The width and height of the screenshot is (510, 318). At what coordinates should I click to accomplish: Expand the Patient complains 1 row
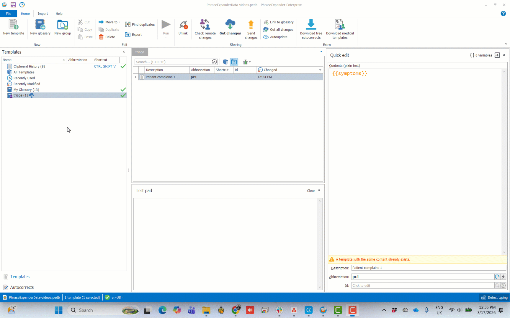(x=136, y=77)
